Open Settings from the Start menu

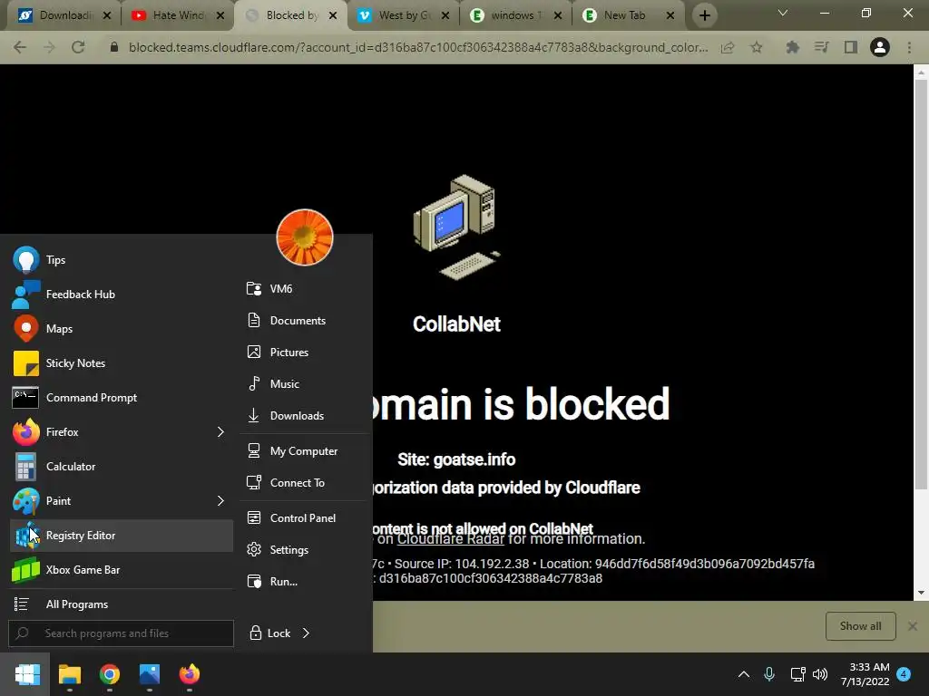coord(305,550)
